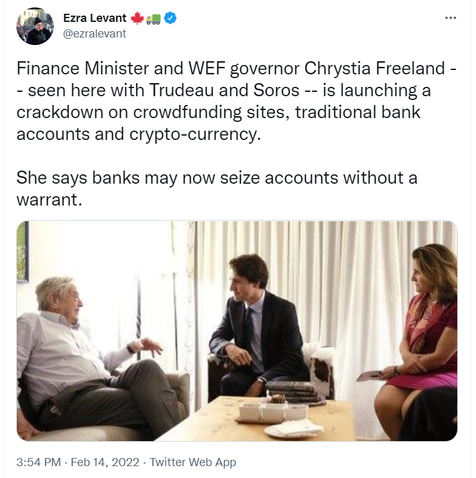Viewport: 476px width, 478px height.
Task: Click the 3:54 PM timestamp
Action: [x=40, y=462]
